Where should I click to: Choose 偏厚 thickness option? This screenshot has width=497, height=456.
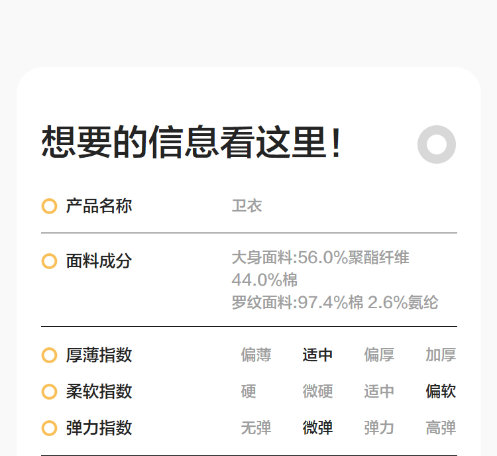(379, 355)
